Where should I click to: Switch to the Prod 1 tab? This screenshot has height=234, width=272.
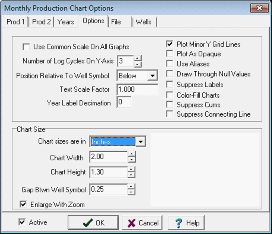click(15, 22)
